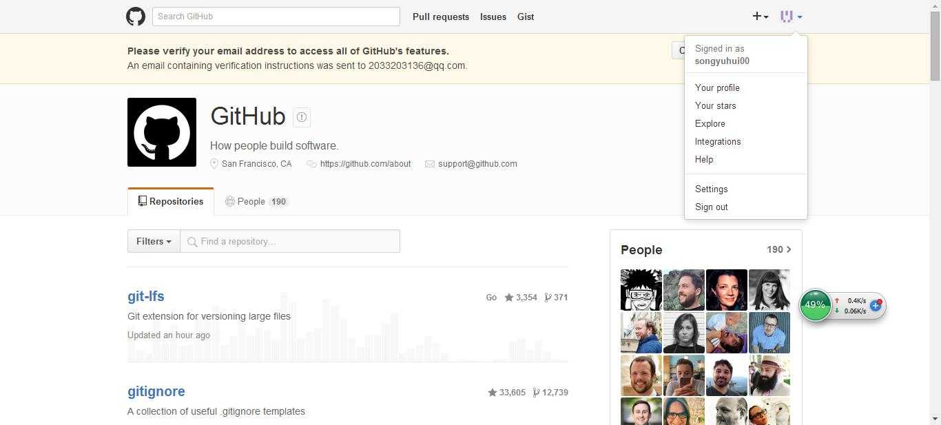Click the fork icon for gitignore

537,393
